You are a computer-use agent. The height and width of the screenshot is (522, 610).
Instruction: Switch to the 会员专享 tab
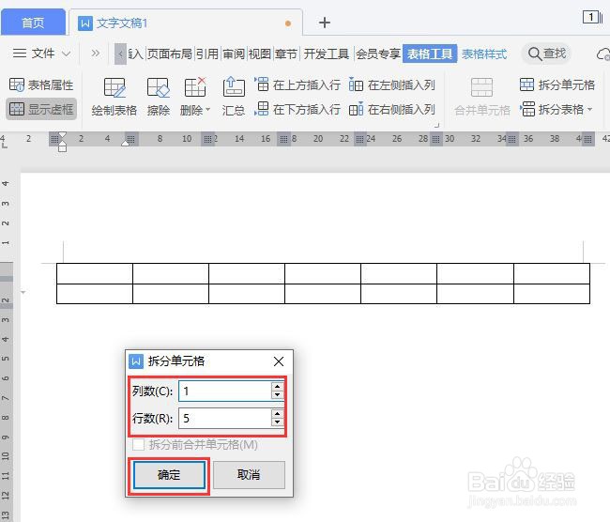[x=378, y=54]
